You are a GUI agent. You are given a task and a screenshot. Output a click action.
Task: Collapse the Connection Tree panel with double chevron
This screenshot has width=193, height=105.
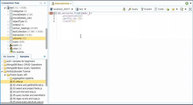[x=45, y=3]
